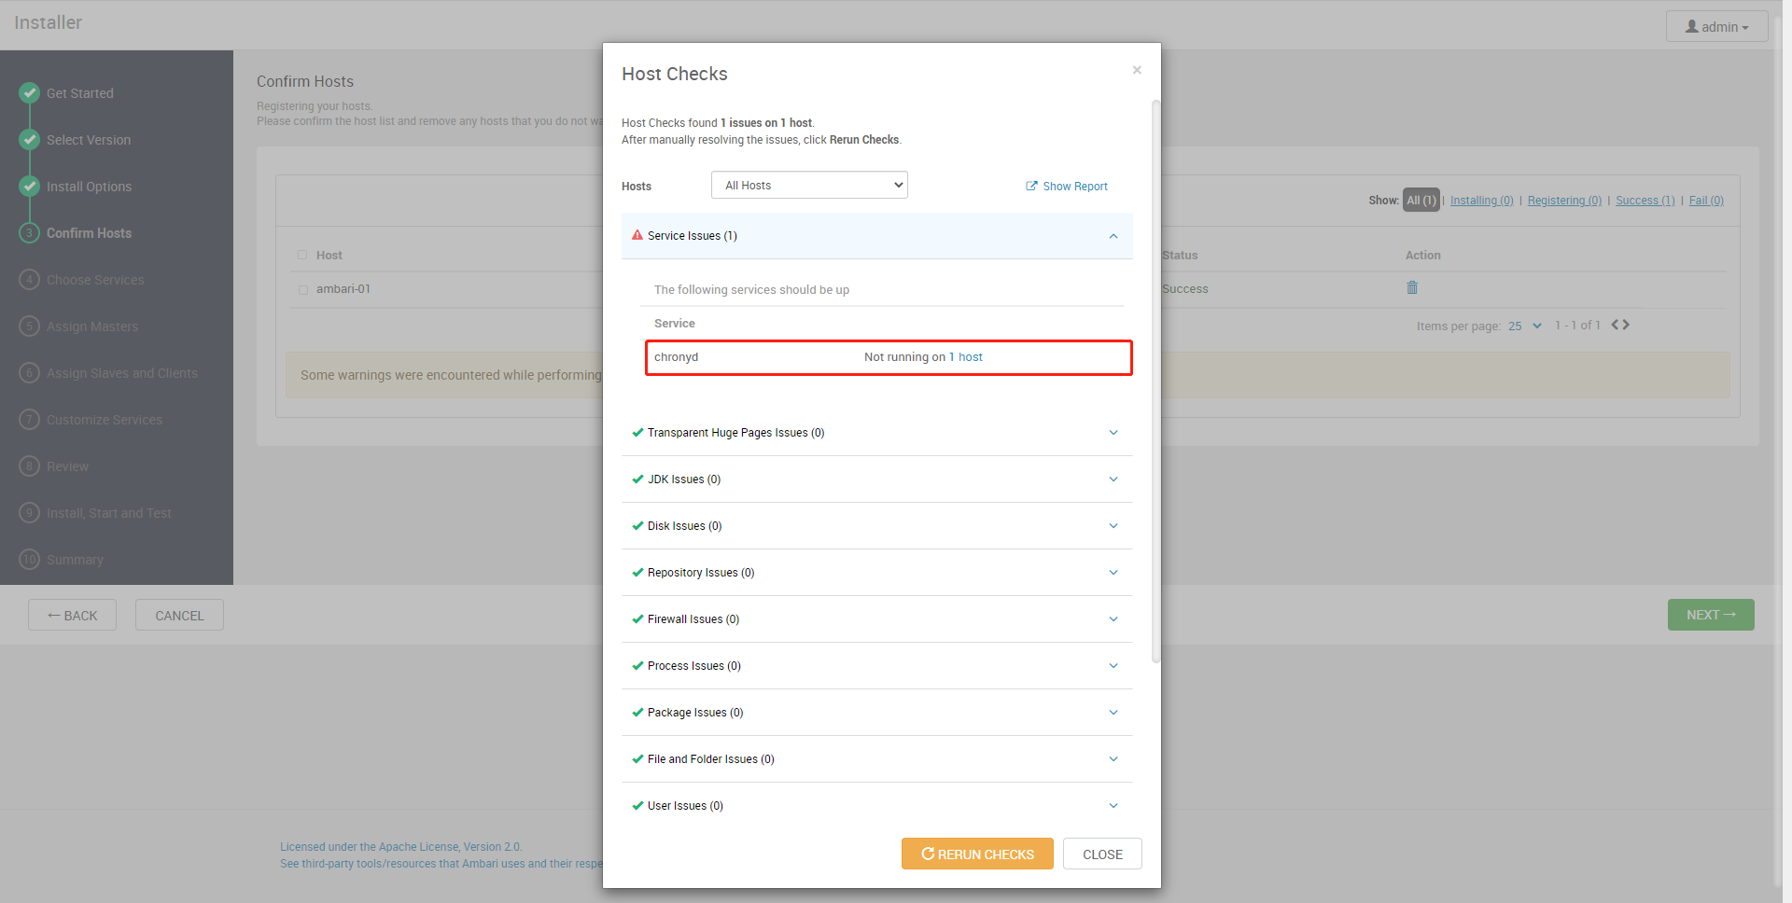Click next page arrow in pagination

coord(1627,325)
